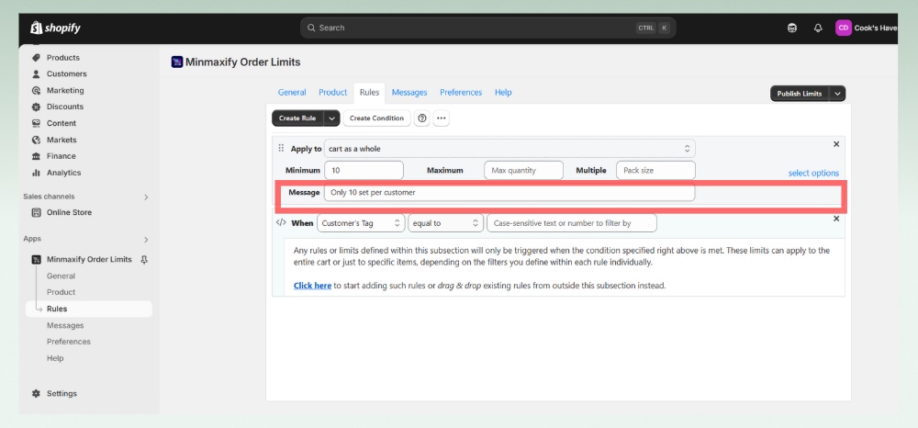The width and height of the screenshot is (918, 428).
Task: Open the more options ellipsis button
Action: (x=442, y=118)
